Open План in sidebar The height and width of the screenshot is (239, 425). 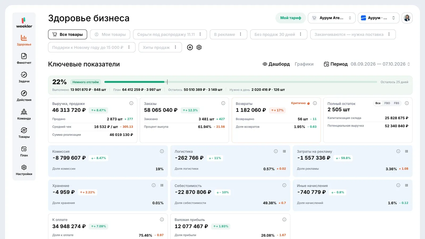[24, 151]
